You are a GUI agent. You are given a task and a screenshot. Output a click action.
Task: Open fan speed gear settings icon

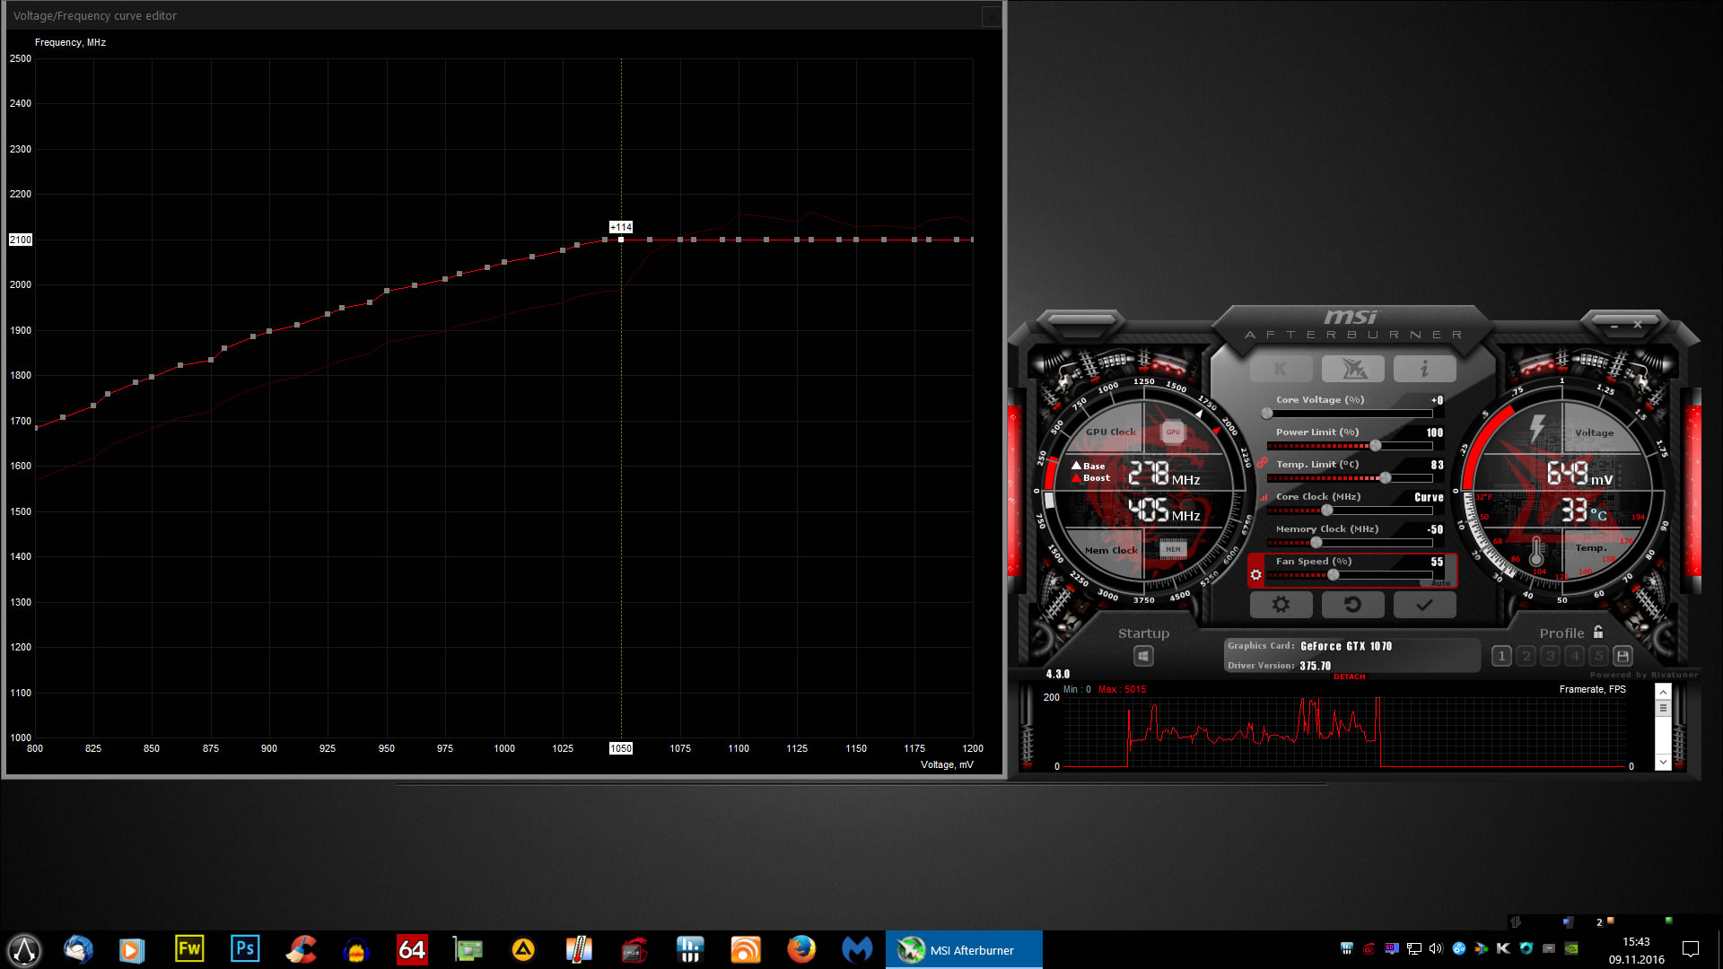(x=1255, y=575)
